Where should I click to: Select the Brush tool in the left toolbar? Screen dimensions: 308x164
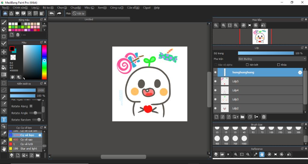coord(4,22)
